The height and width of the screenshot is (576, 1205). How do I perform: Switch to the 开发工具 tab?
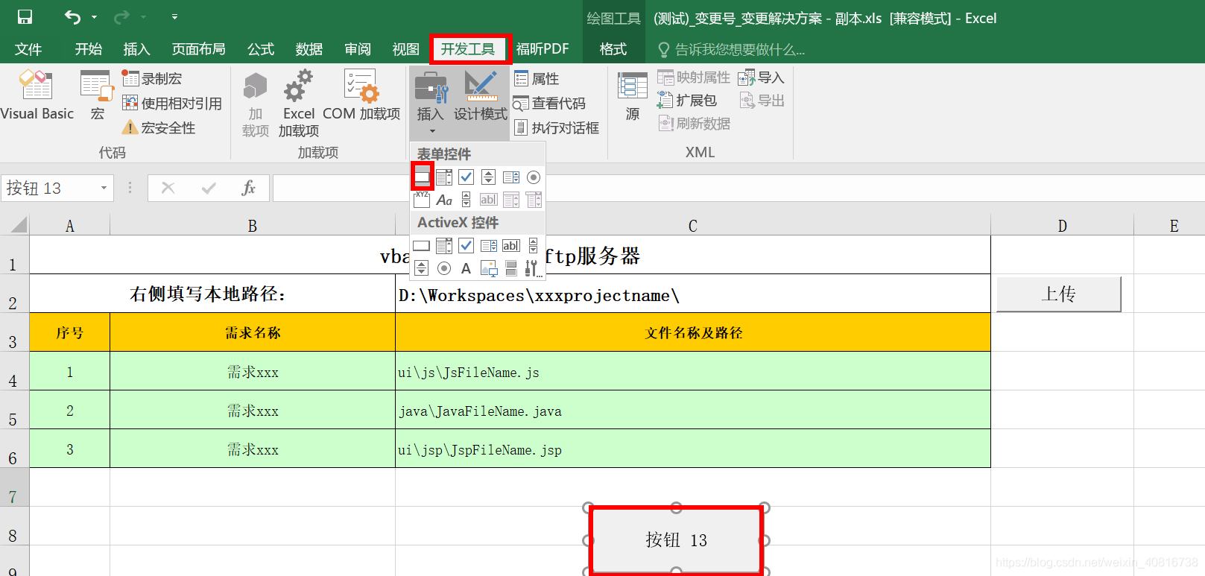[468, 49]
